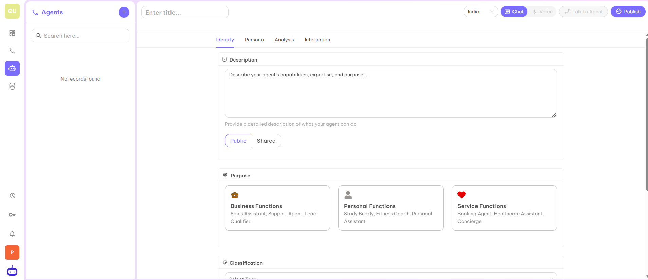Screen dimensions: 648x280
Task: Click the phone icon beside Agents heading
Action: (x=35, y=13)
